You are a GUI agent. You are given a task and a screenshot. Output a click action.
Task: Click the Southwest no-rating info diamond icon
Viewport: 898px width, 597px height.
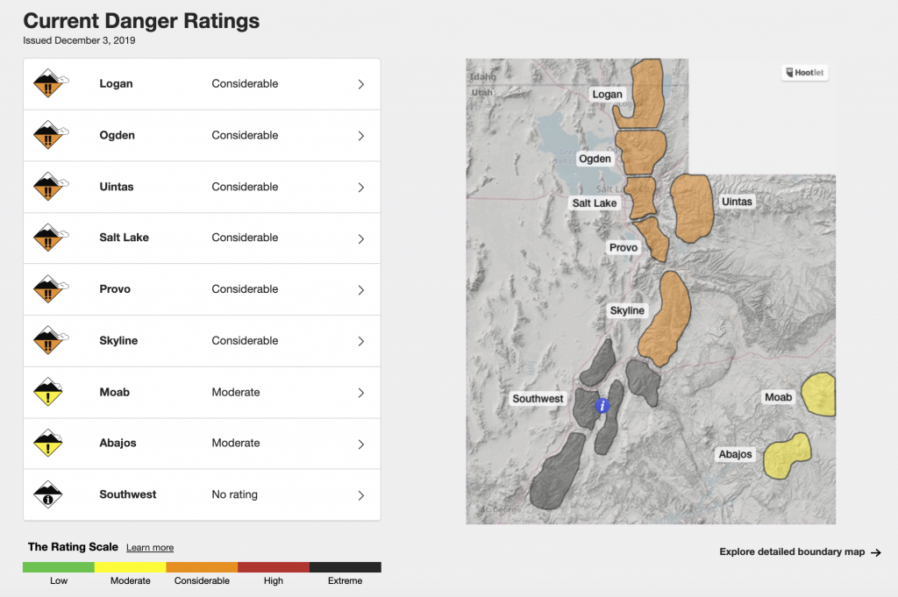coord(47,494)
